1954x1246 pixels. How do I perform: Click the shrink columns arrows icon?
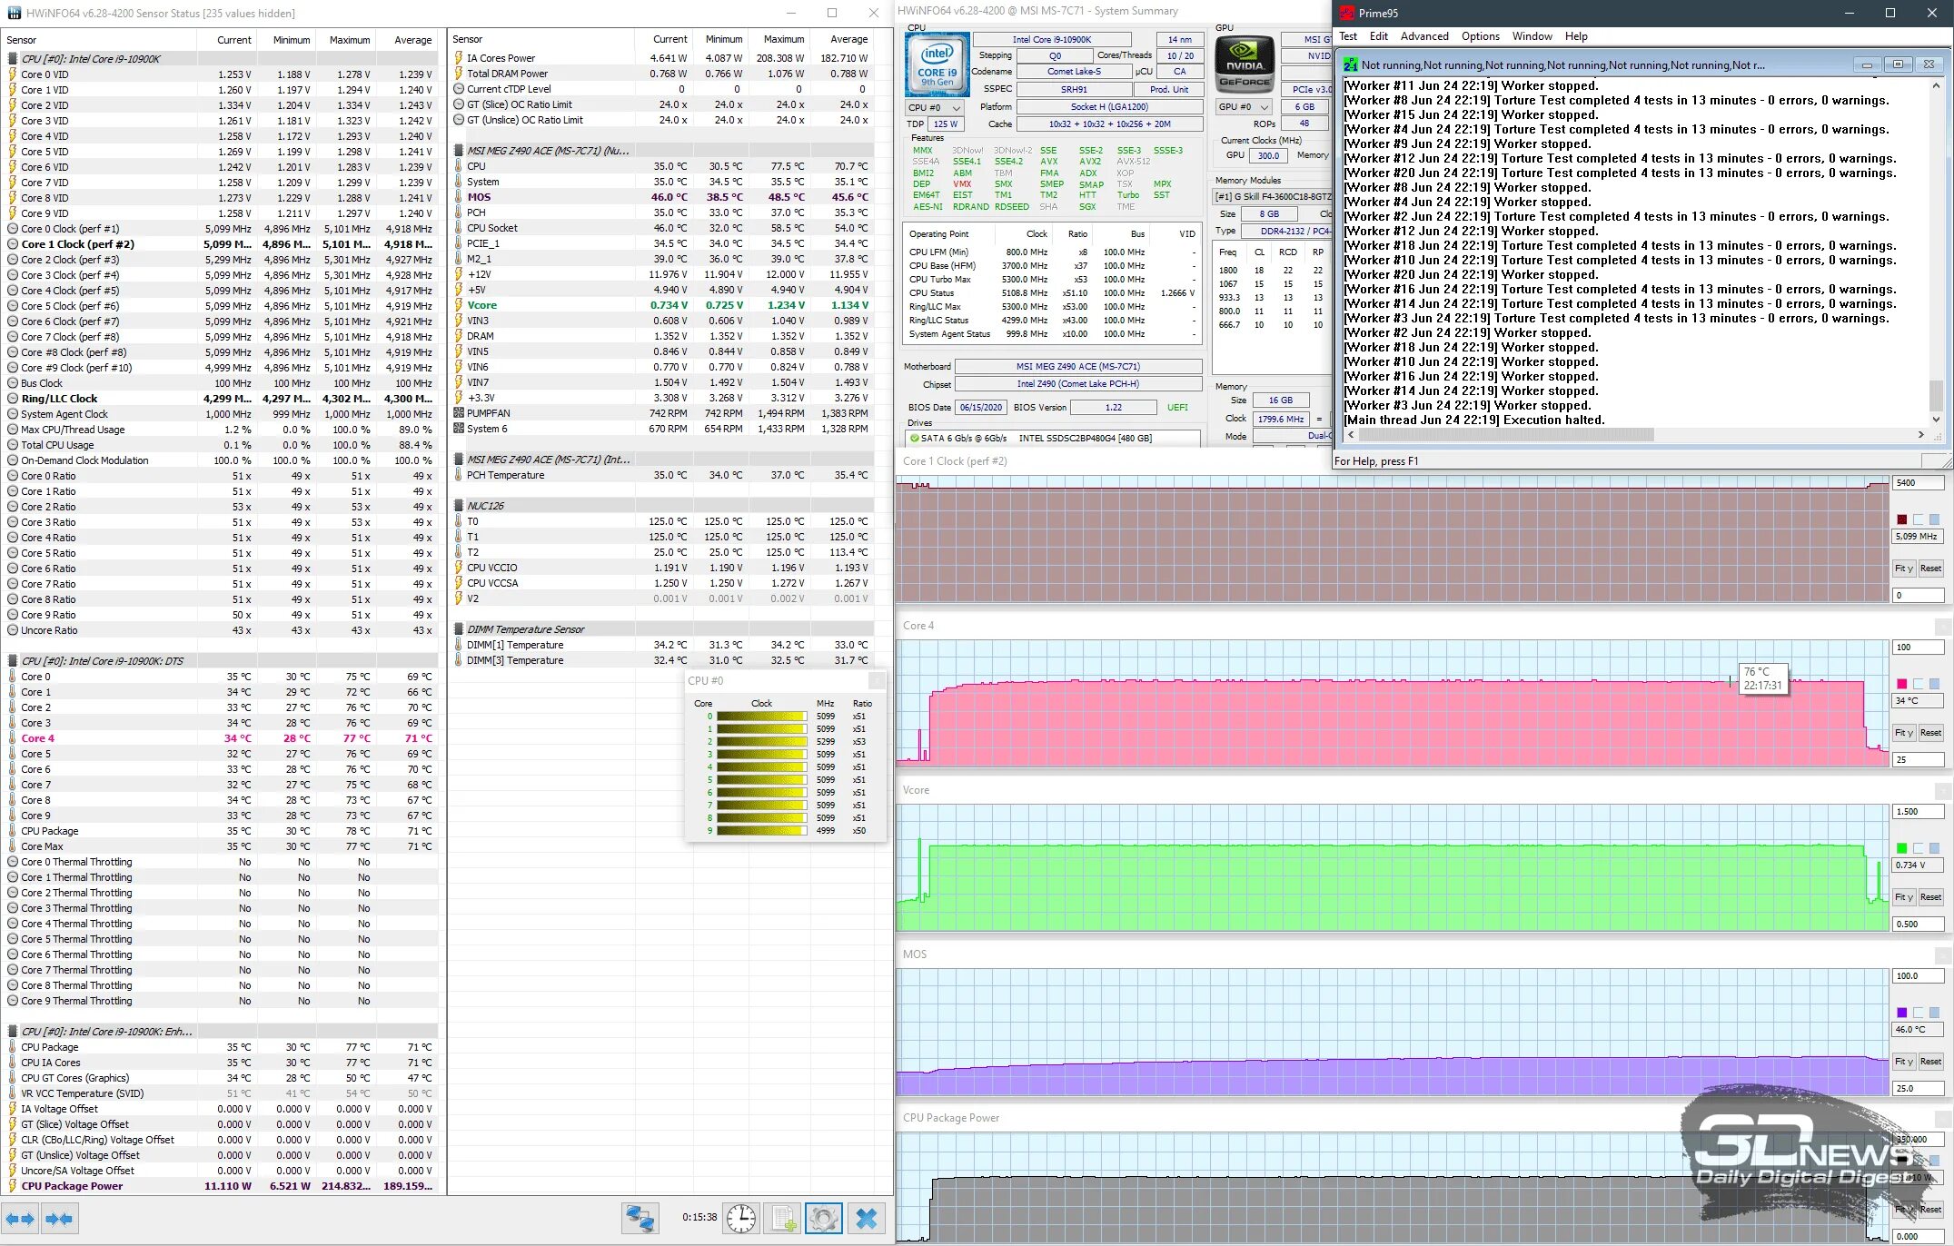(x=59, y=1219)
